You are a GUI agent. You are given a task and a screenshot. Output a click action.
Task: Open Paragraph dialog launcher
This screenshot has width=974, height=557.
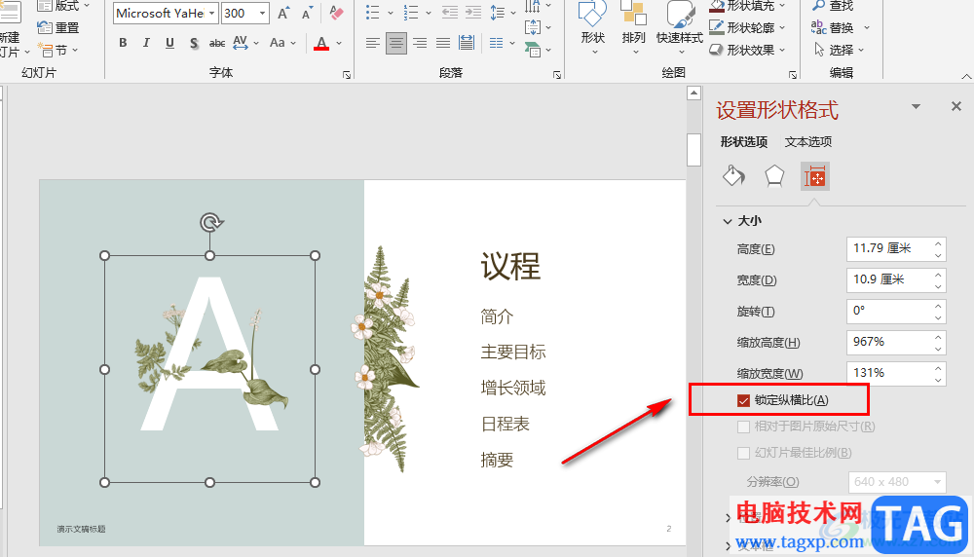(x=557, y=75)
